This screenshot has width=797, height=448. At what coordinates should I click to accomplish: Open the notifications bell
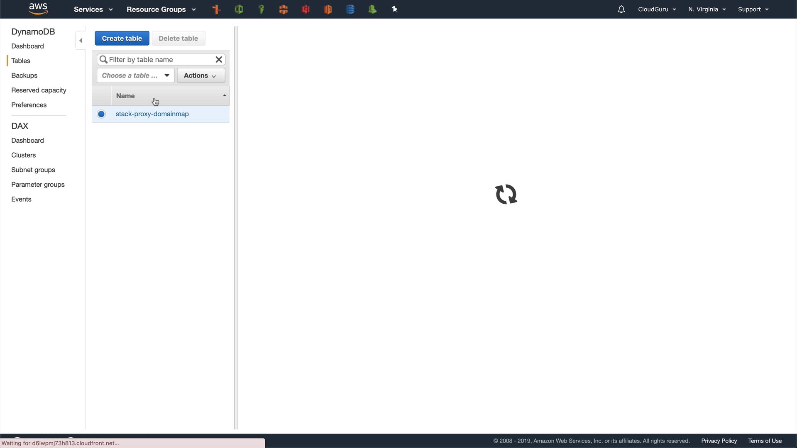pyautogui.click(x=621, y=9)
